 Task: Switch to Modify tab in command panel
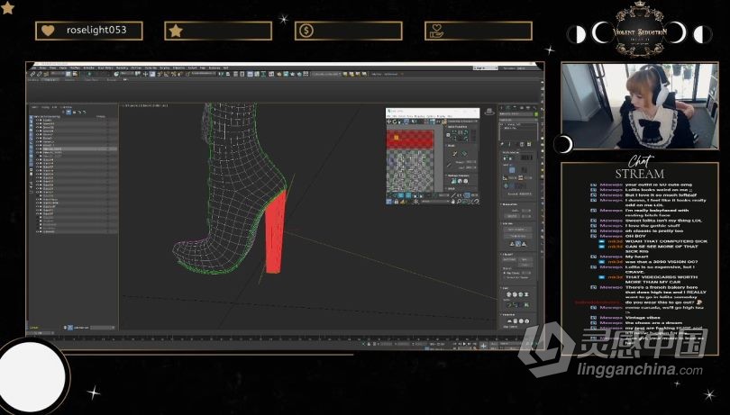[x=508, y=107]
